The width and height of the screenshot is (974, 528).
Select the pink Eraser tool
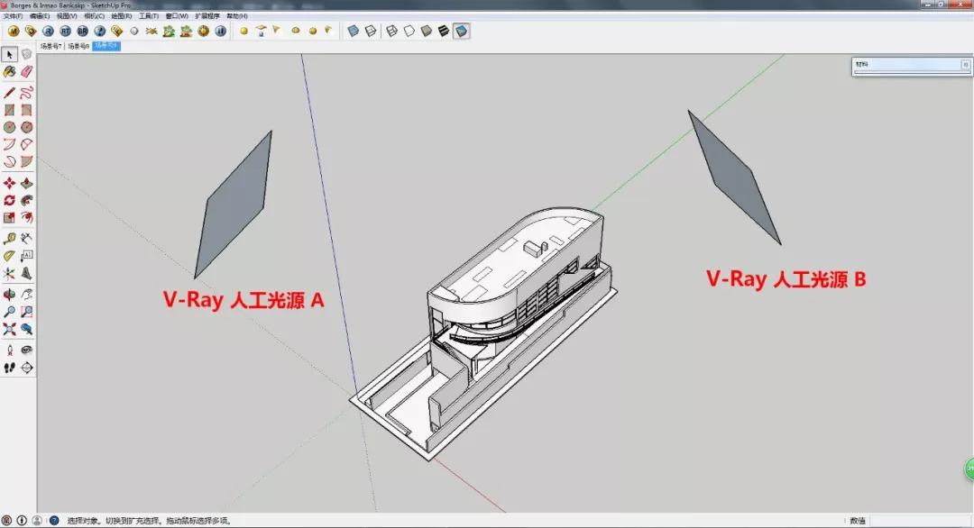point(27,72)
